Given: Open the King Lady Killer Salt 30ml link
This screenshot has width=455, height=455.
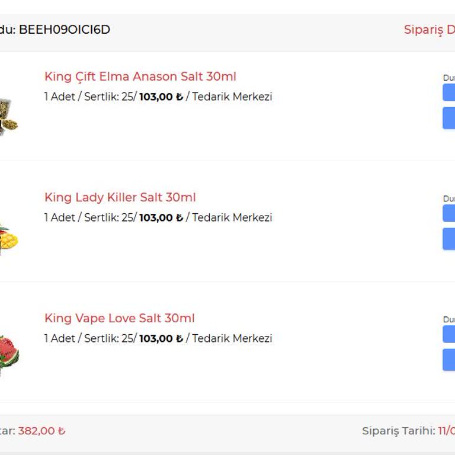Looking at the screenshot, I should [120, 198].
